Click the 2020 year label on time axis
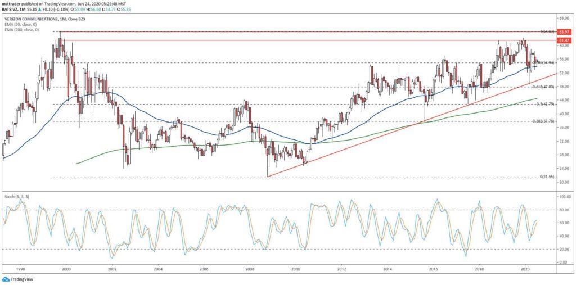 tap(525, 269)
